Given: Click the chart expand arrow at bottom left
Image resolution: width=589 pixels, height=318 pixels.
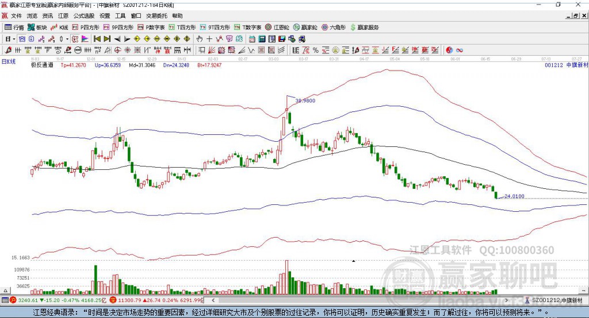Looking at the screenshot, I should 5,290.
